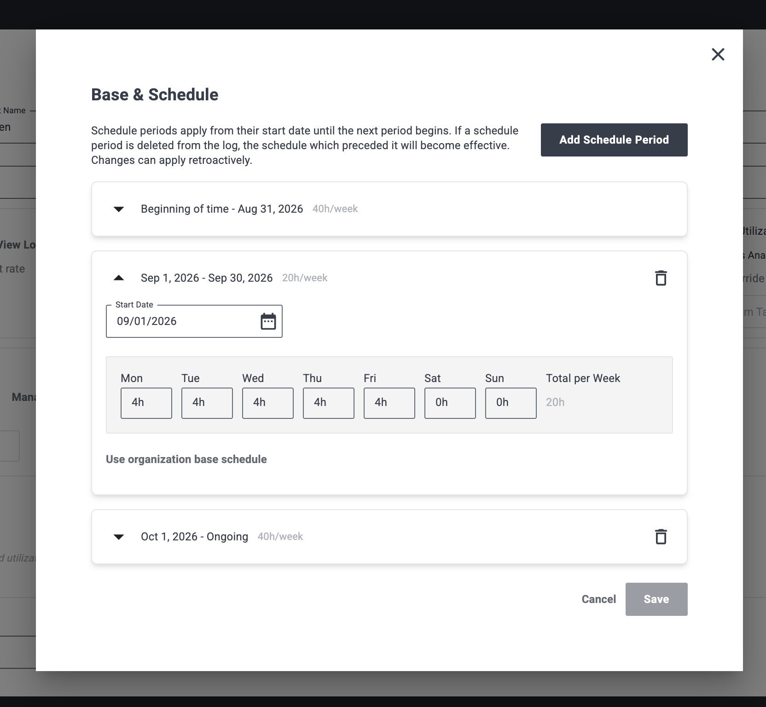This screenshot has width=766, height=707.
Task: Click the Save button
Action: point(656,599)
